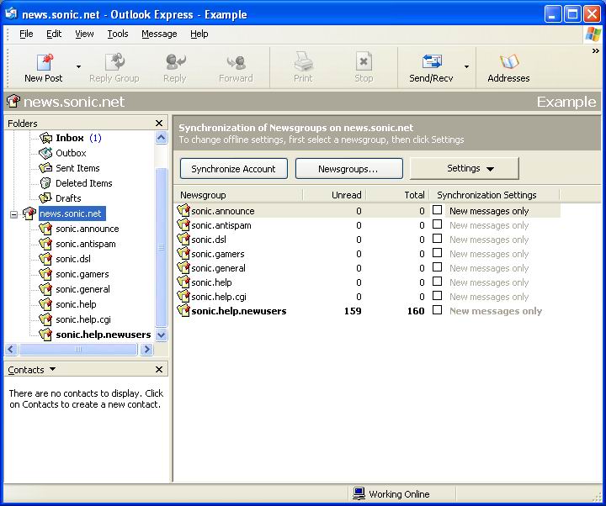Select the Deleted Items folder

84,183
